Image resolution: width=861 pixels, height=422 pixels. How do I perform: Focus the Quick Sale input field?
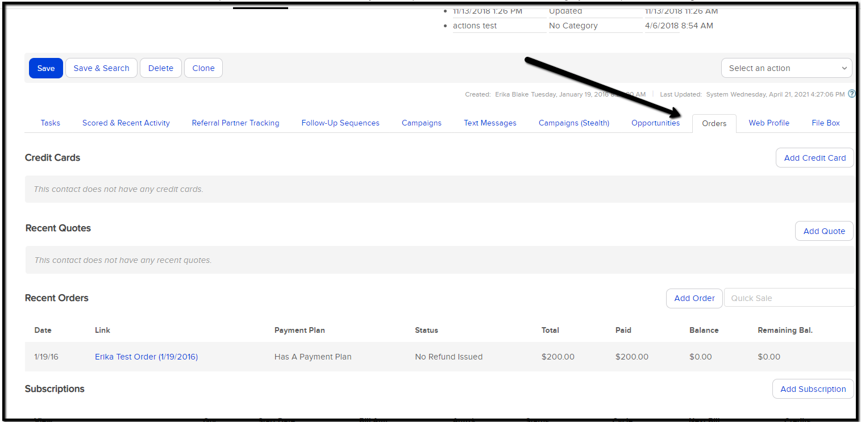[789, 298]
